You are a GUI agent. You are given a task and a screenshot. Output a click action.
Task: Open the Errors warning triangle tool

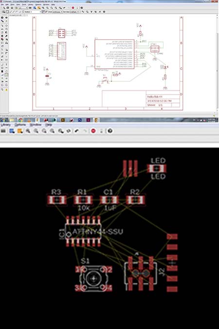6,90
